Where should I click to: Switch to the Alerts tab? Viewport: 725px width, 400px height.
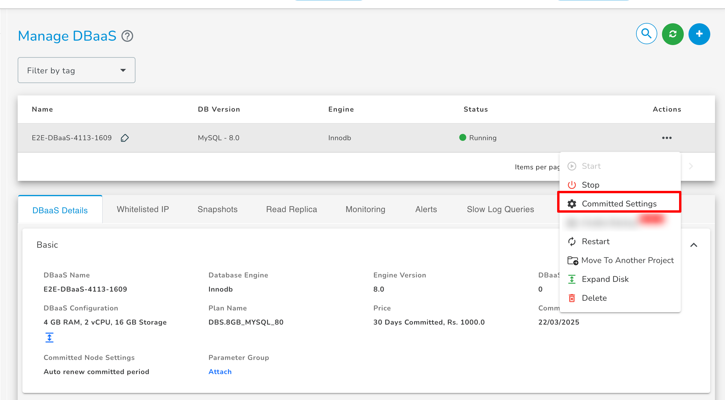[x=426, y=209]
